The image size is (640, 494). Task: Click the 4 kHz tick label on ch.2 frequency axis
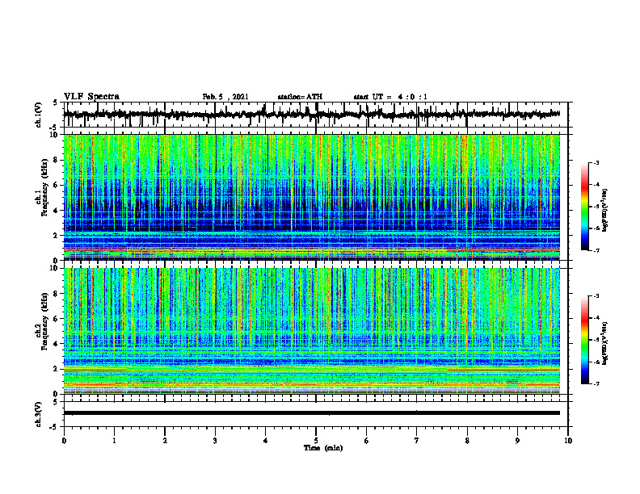[x=56, y=344]
